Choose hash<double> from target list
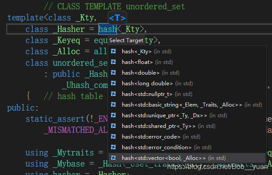 tap(187, 73)
